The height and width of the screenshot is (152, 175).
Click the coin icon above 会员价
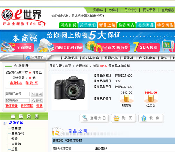point(151,99)
